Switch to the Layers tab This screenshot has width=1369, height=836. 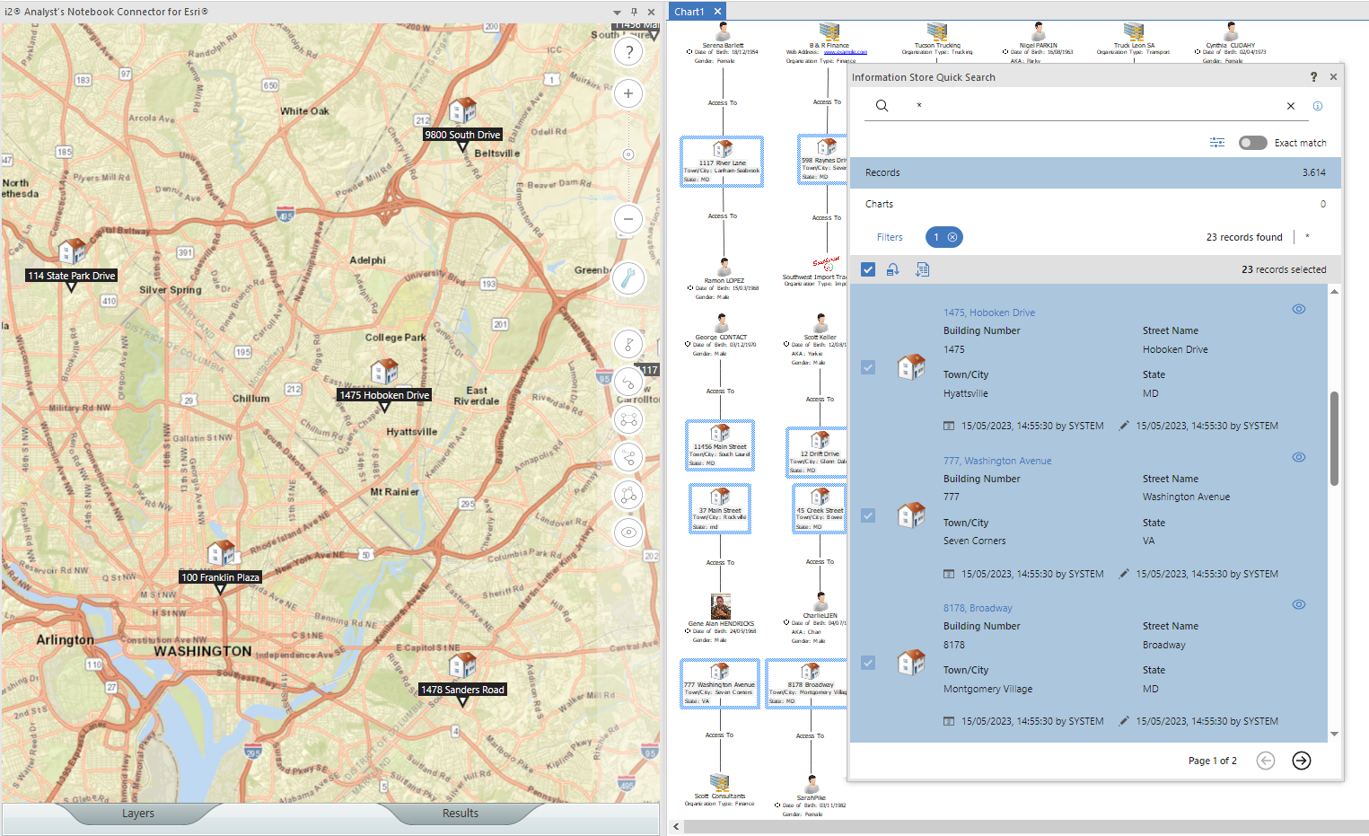point(138,813)
